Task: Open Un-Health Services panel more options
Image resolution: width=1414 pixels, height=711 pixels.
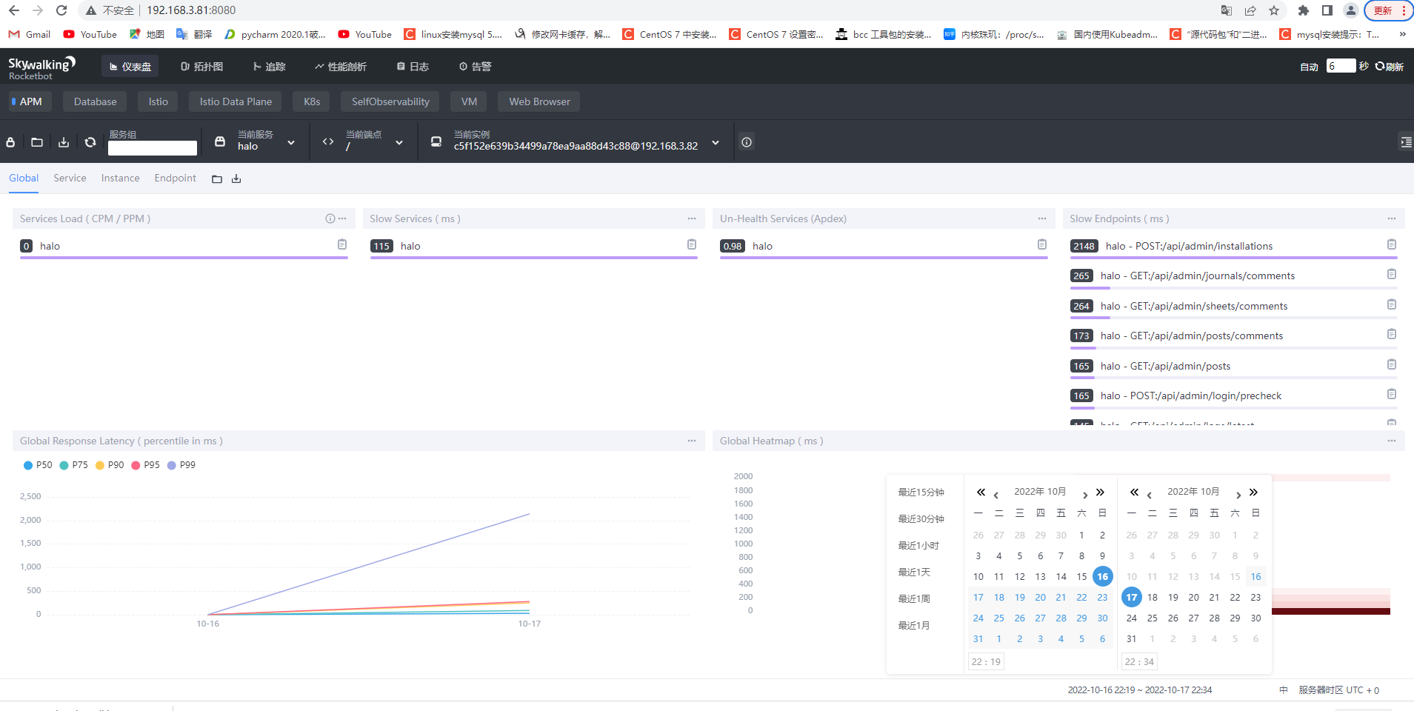Action: click(1042, 218)
